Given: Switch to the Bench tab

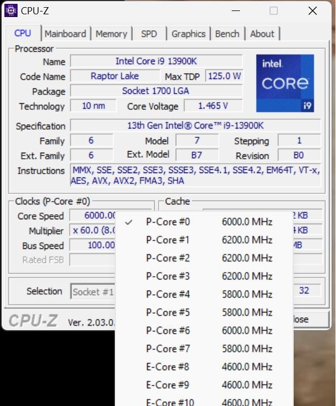Looking at the screenshot, I should pyautogui.click(x=227, y=34).
